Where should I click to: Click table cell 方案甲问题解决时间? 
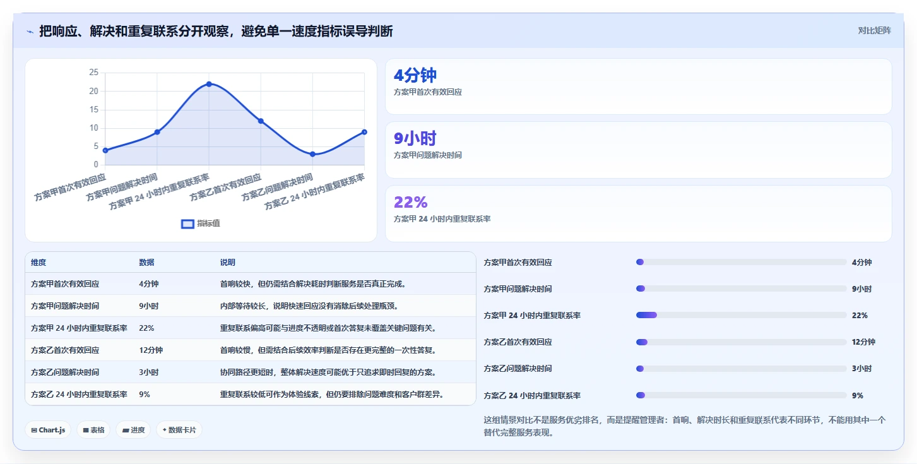coord(65,306)
